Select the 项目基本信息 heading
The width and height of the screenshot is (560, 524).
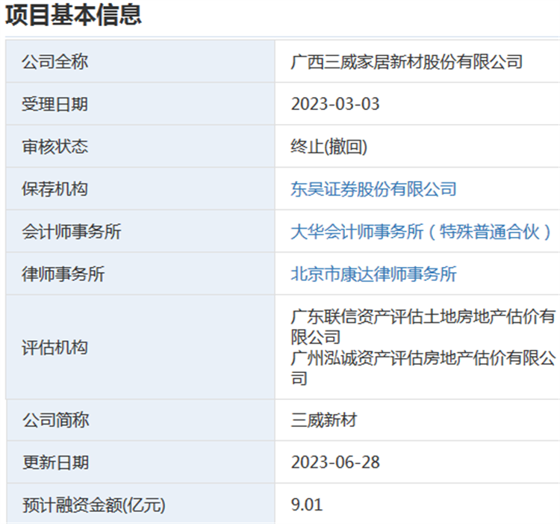(x=74, y=15)
